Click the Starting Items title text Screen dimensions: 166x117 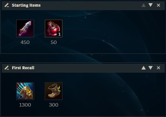point(26,5)
